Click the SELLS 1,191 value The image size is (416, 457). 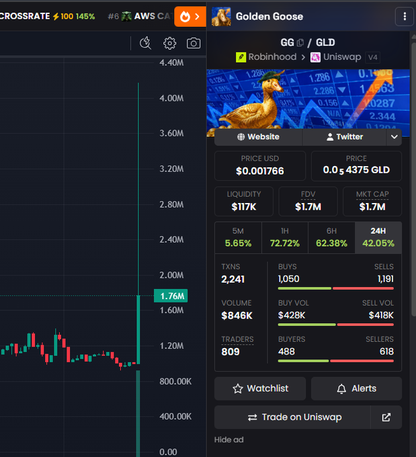(385, 279)
